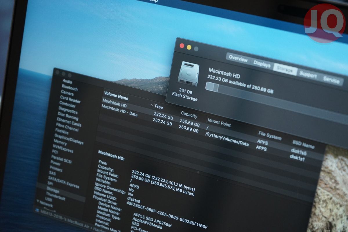Viewport: 348px width, 232px height.
Task: Switch to the Displays tab
Action: pos(262,64)
